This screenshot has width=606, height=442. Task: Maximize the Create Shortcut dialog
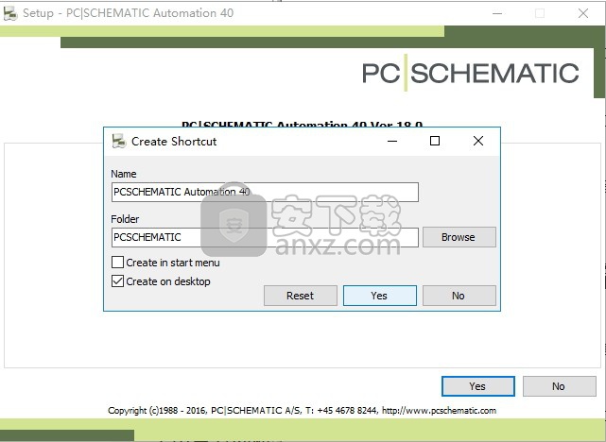[x=435, y=141]
